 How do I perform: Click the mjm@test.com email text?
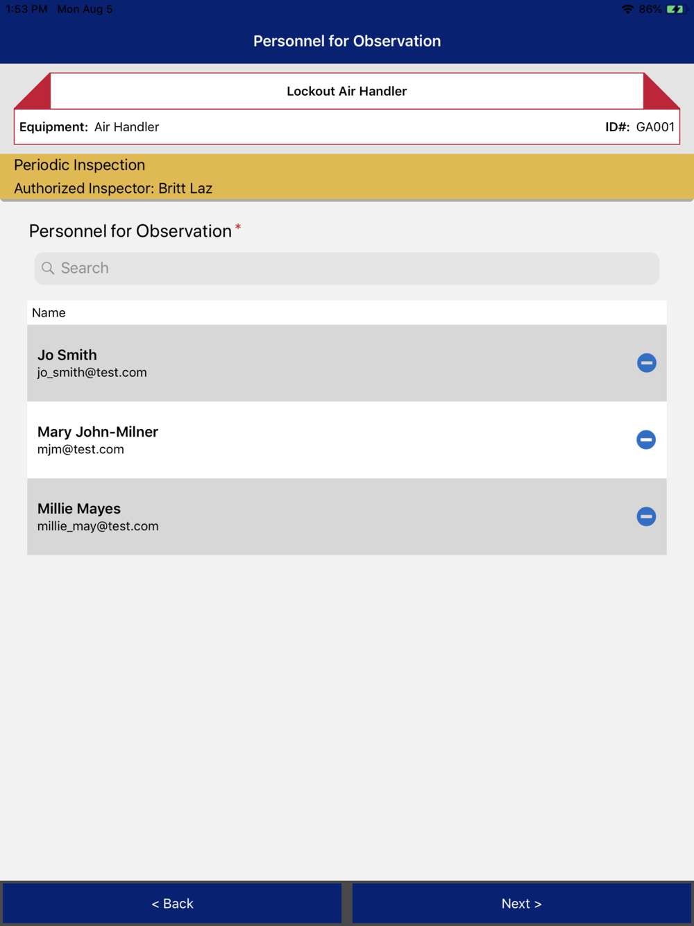(81, 450)
